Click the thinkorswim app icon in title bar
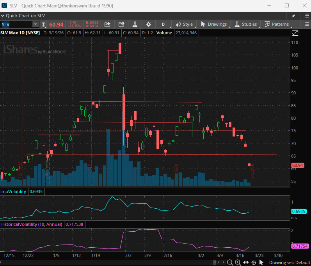 pos(4,5)
